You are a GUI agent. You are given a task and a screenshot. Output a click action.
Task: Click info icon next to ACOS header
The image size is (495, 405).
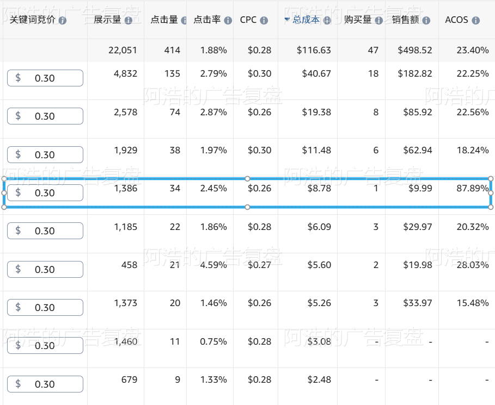(476, 21)
